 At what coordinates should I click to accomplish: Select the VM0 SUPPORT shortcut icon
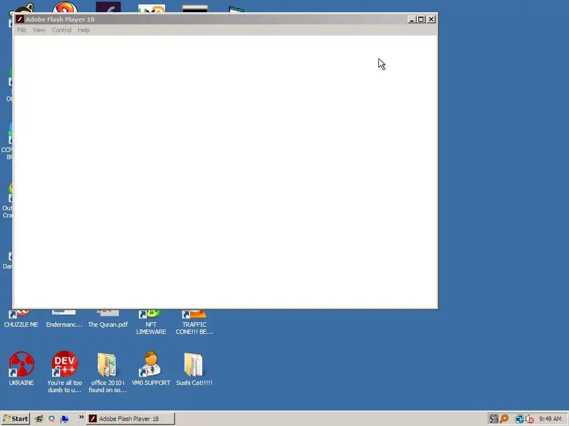(151, 364)
